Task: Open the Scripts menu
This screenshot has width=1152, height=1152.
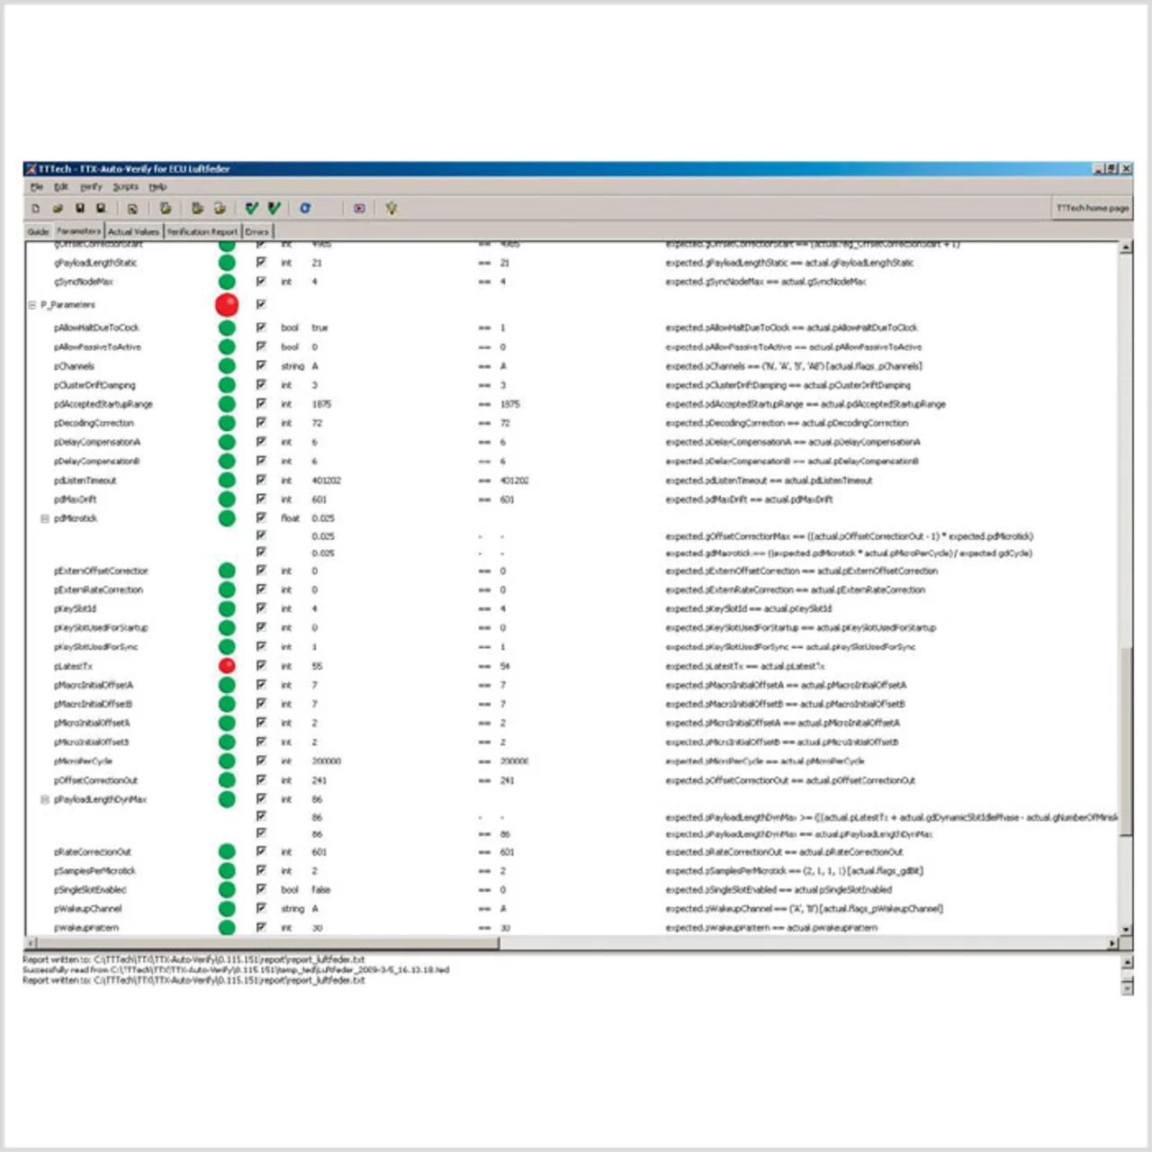Action: [125, 187]
